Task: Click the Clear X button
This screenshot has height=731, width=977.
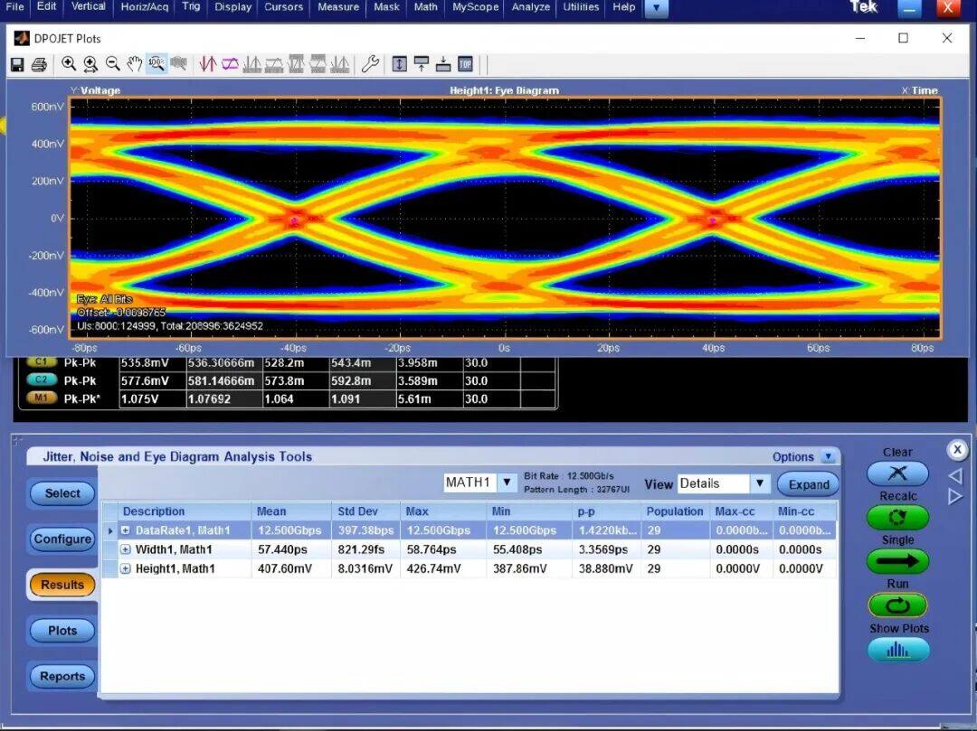Action: pyautogui.click(x=897, y=473)
